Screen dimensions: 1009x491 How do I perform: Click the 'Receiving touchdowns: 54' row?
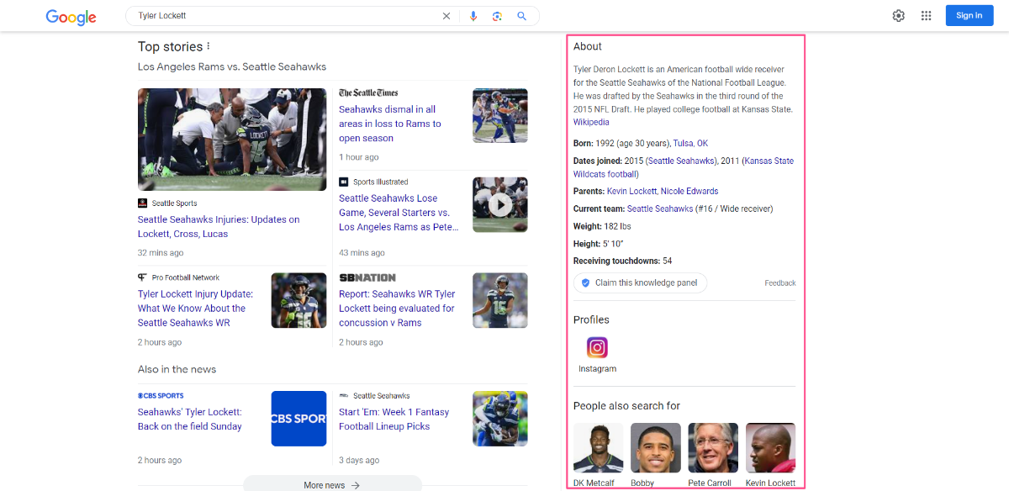point(622,261)
